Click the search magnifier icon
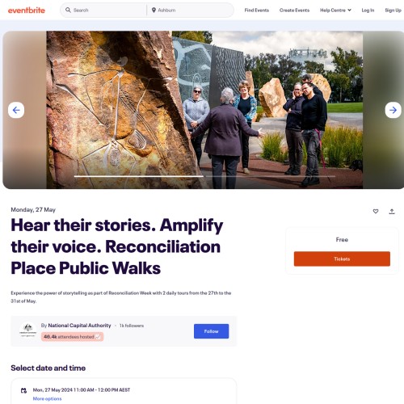The height and width of the screenshot is (404, 404). tap(68, 10)
